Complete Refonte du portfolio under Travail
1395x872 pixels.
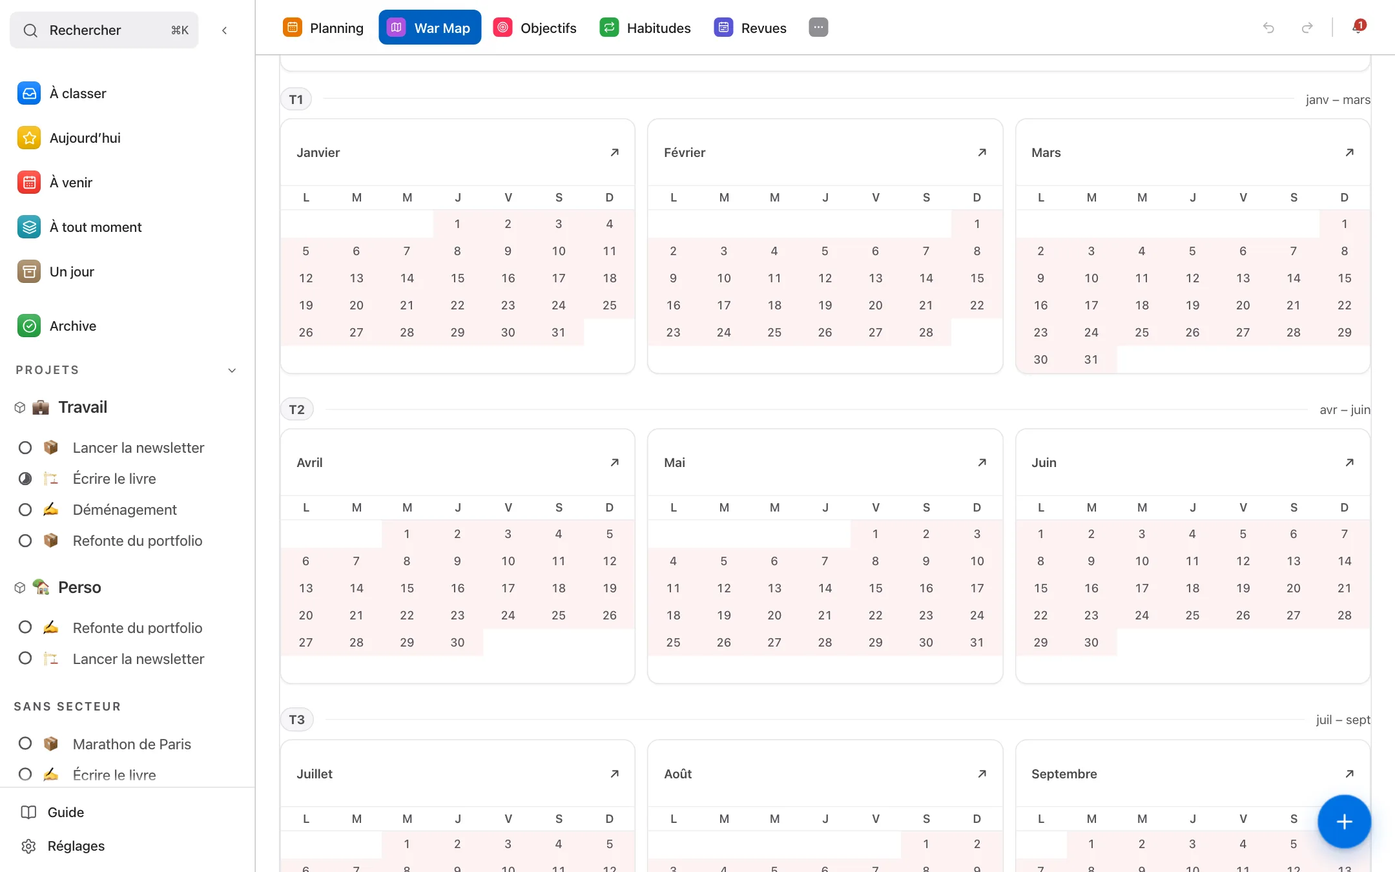[25, 541]
